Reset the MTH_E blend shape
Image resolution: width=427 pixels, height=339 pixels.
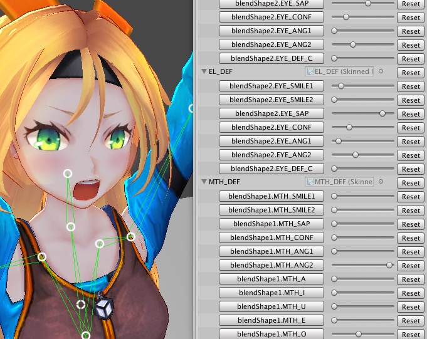(411, 321)
